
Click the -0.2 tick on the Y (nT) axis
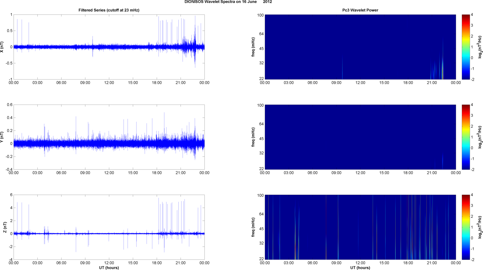[x=9, y=156]
